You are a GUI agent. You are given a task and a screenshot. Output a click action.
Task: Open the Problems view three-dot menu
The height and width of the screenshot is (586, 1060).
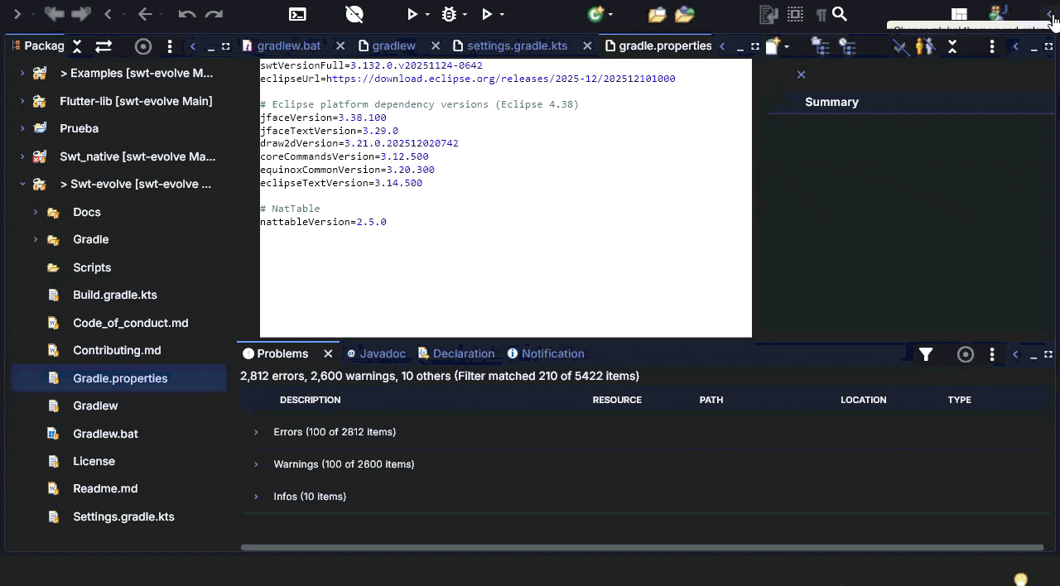click(992, 354)
